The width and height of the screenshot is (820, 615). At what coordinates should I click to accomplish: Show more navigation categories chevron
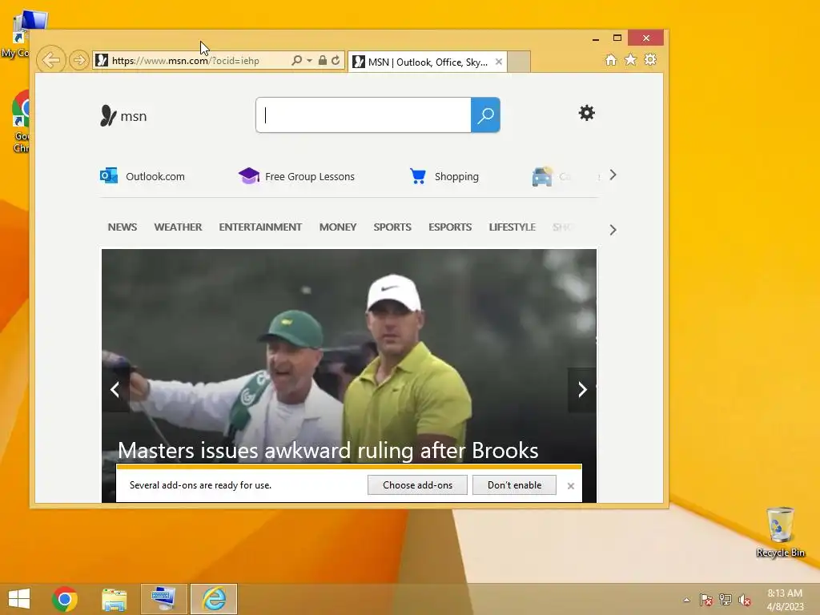(x=613, y=230)
